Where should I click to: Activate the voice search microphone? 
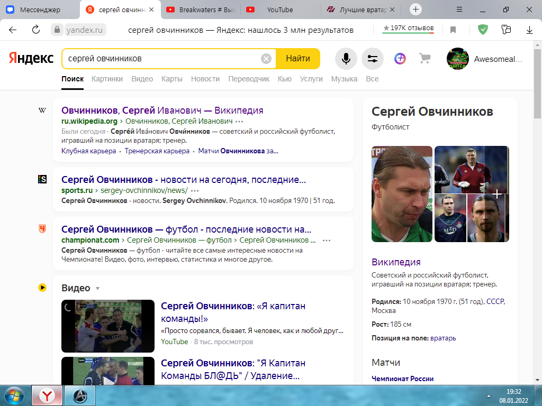point(346,59)
